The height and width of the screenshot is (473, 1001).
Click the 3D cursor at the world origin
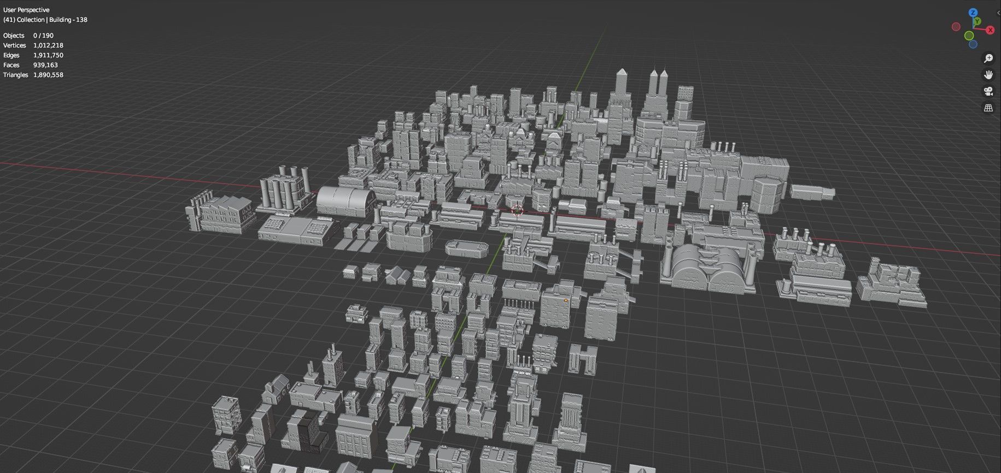pos(518,210)
